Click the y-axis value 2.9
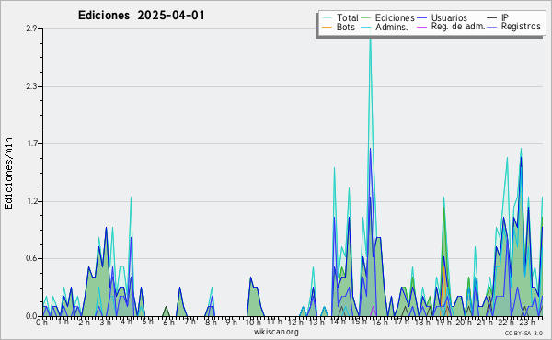 click(x=32, y=28)
